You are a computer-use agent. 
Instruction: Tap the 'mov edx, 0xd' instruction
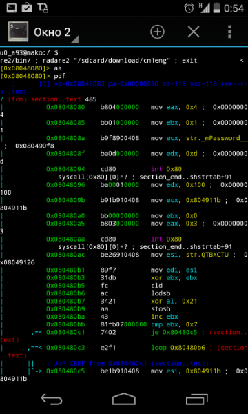point(174,154)
